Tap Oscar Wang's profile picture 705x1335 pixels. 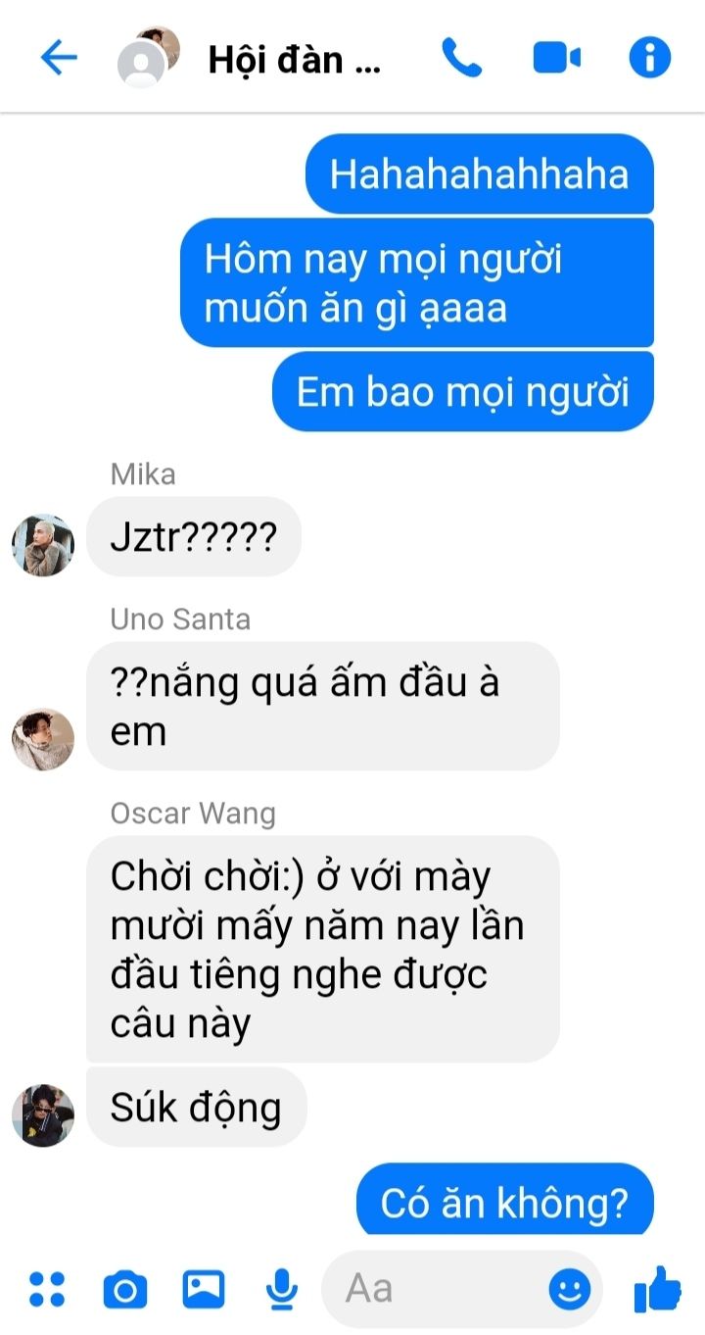[42, 1115]
